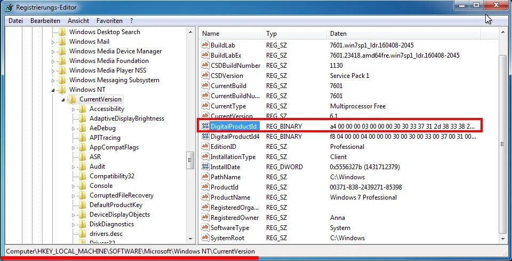
Task: Expand the AppCompatFlags subkey
Action: [x=74, y=148]
